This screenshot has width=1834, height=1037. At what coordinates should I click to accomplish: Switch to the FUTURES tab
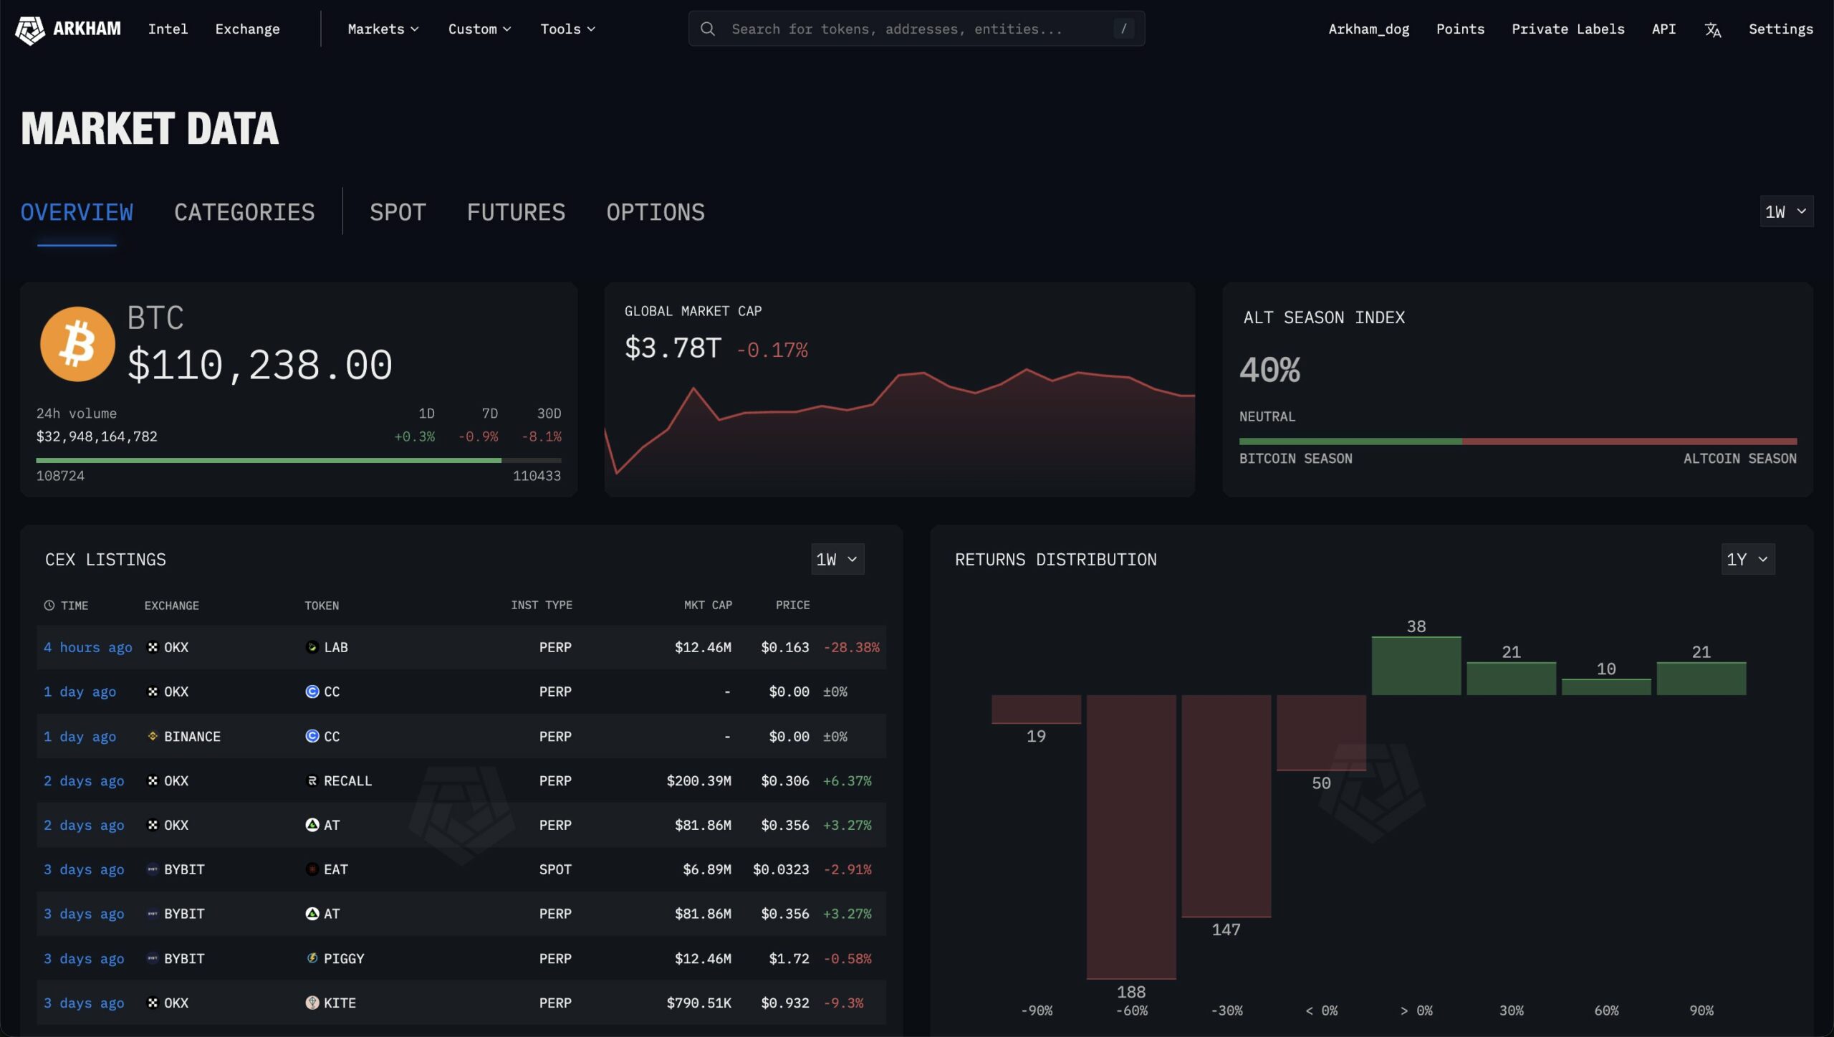coord(516,211)
